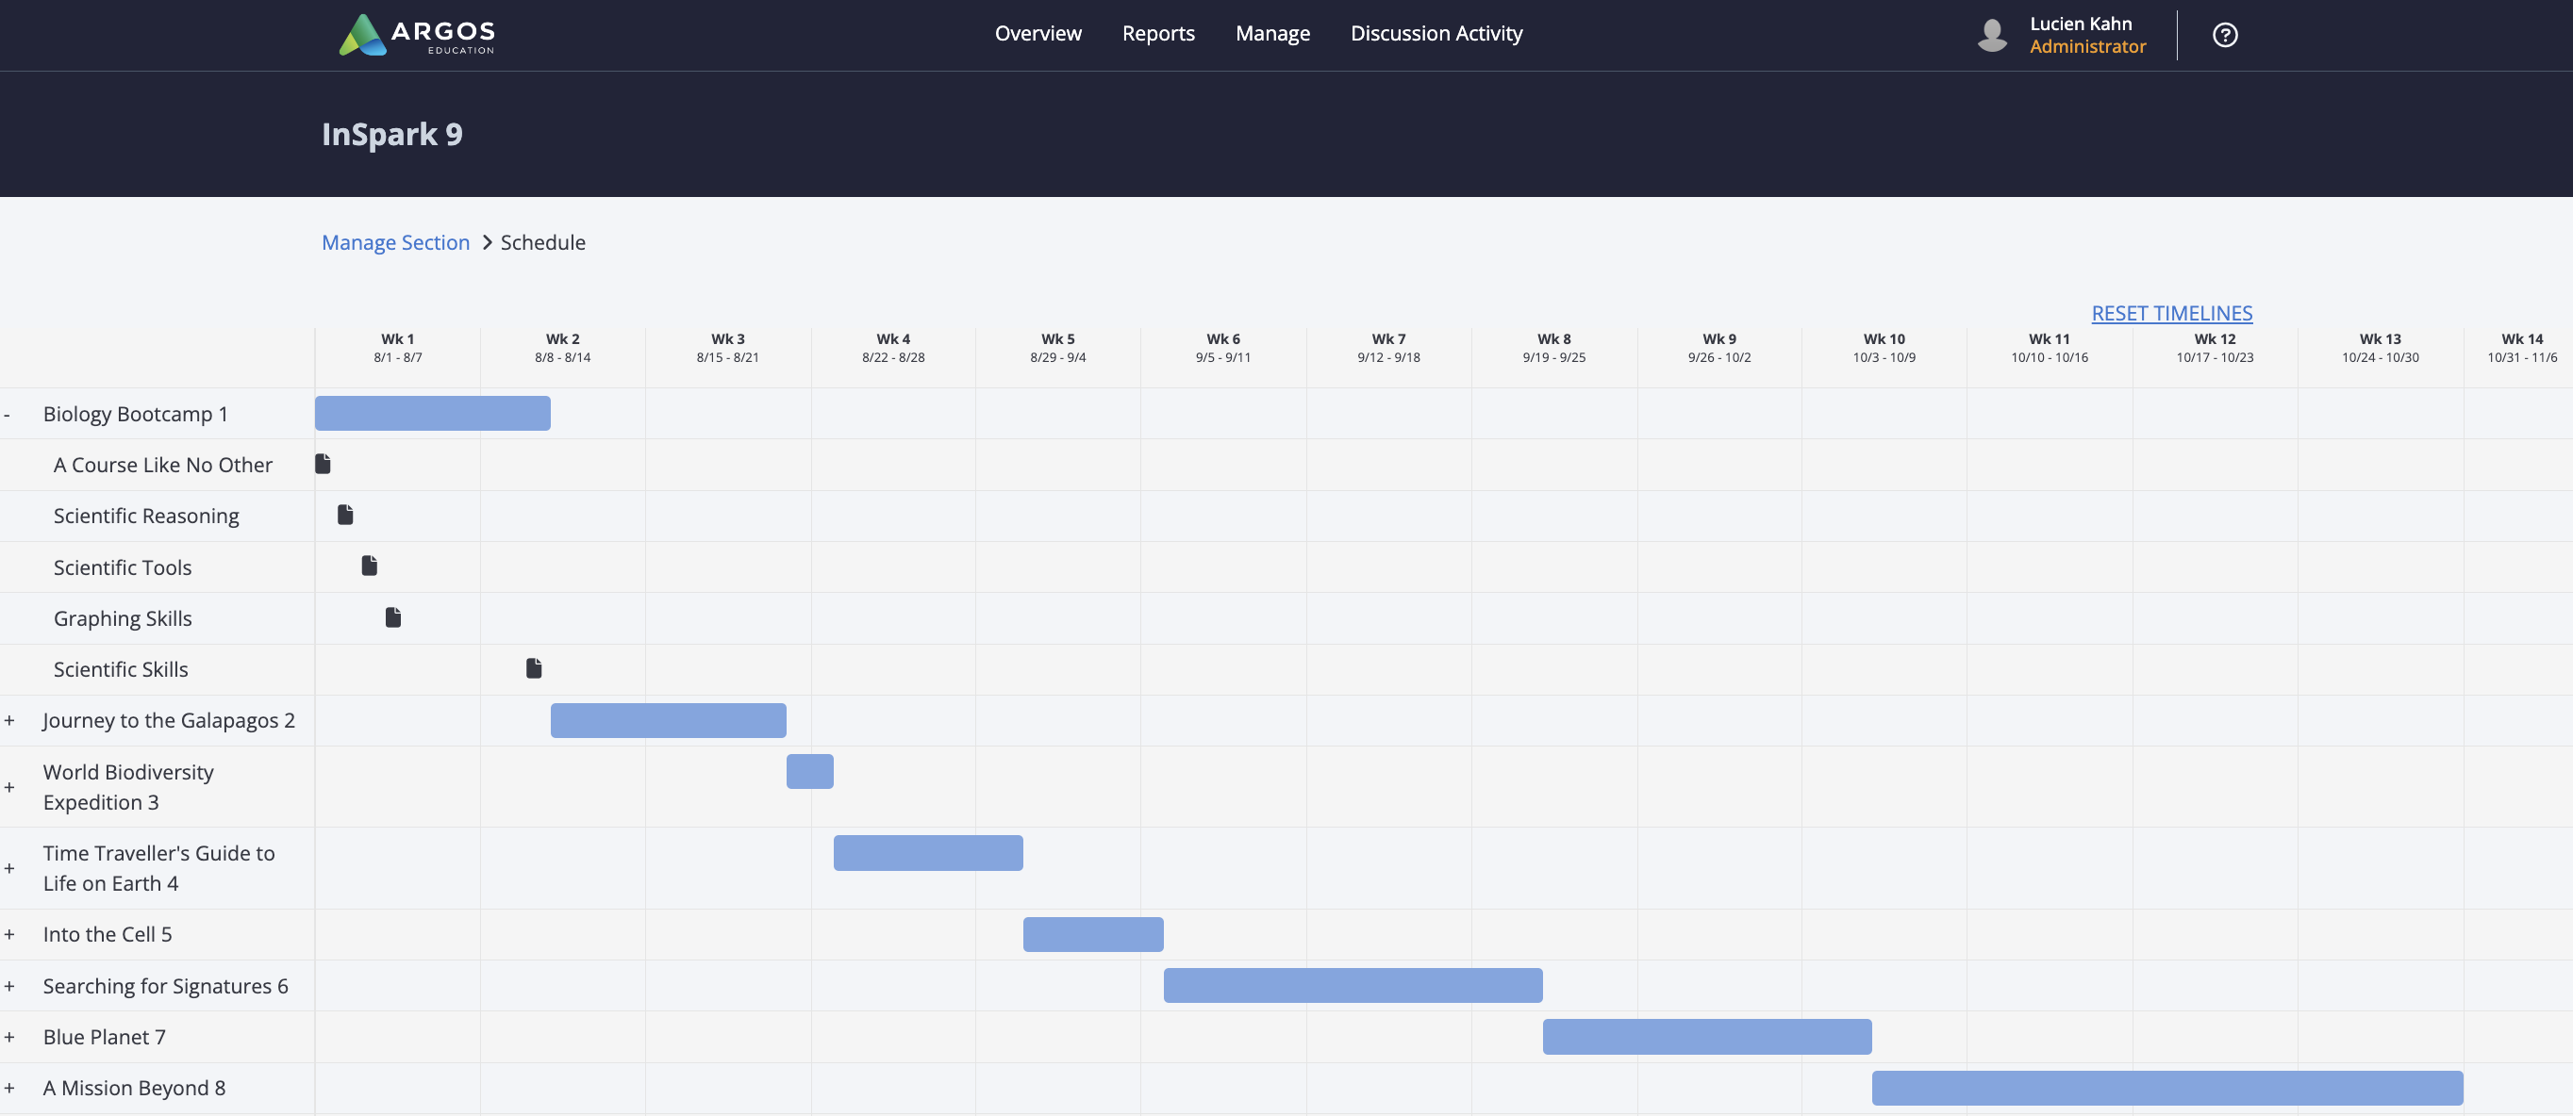Expand Journey to the Galapagos 2
The image size is (2573, 1116).
(x=9, y=720)
